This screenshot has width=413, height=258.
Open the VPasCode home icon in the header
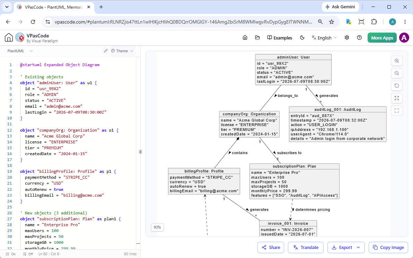pos(9,38)
